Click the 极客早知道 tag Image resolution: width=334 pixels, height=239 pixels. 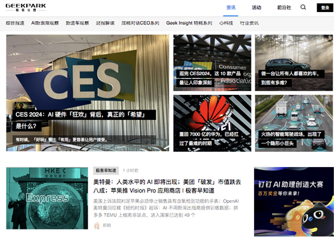(106, 171)
